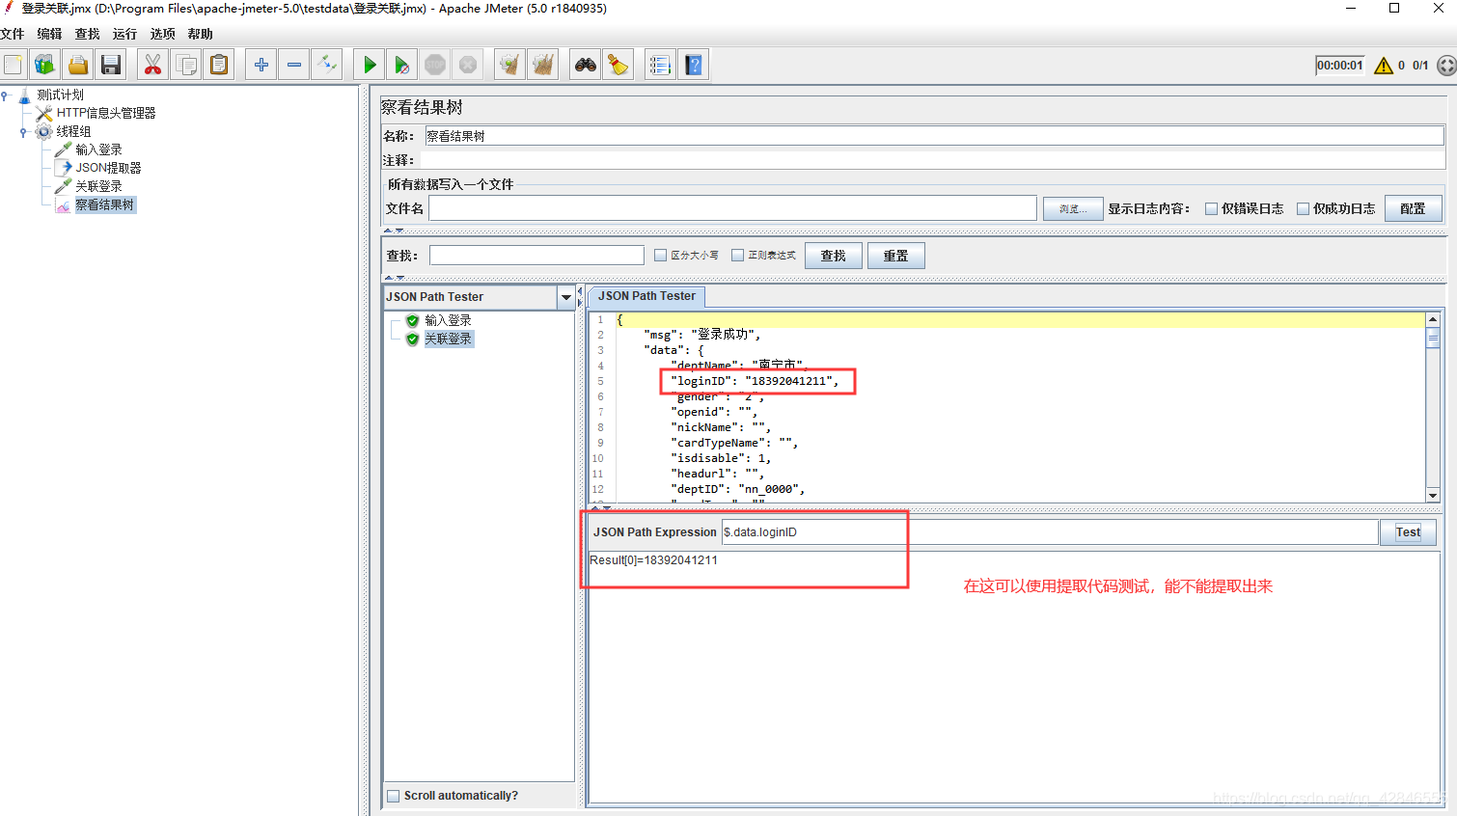Select 输入登录 sampler in test plan tree
1457x816 pixels.
point(98,150)
